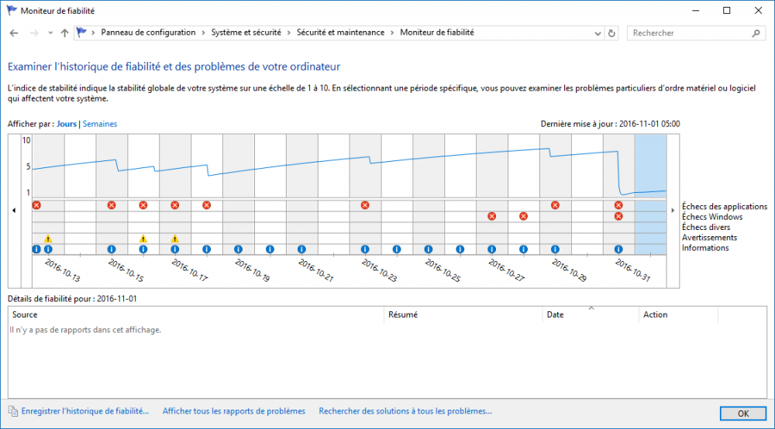This screenshot has height=429, width=775.
Task: Select the Windows failure icon on 2016-10-27
Action: pos(491,216)
